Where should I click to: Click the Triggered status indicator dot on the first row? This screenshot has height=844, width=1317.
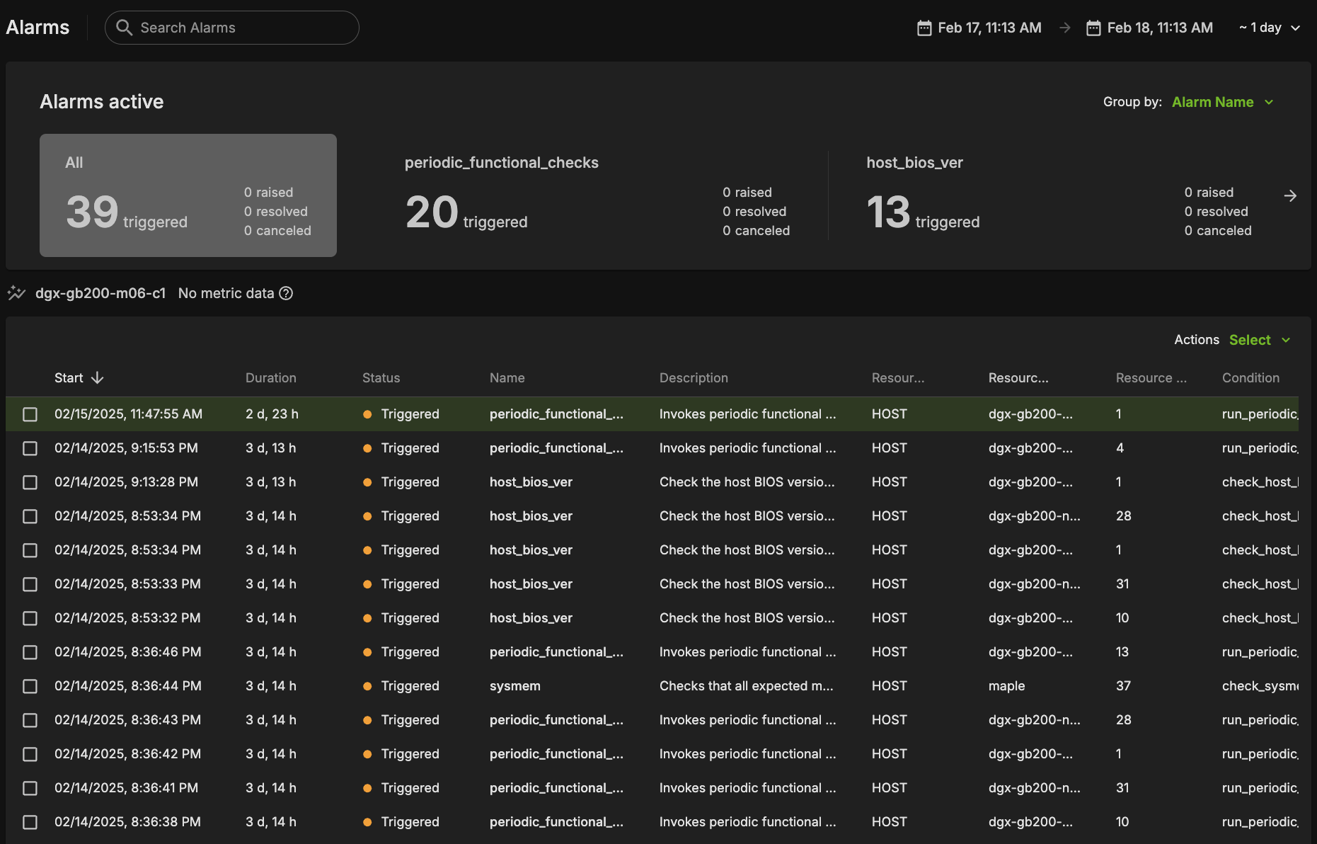click(x=368, y=414)
